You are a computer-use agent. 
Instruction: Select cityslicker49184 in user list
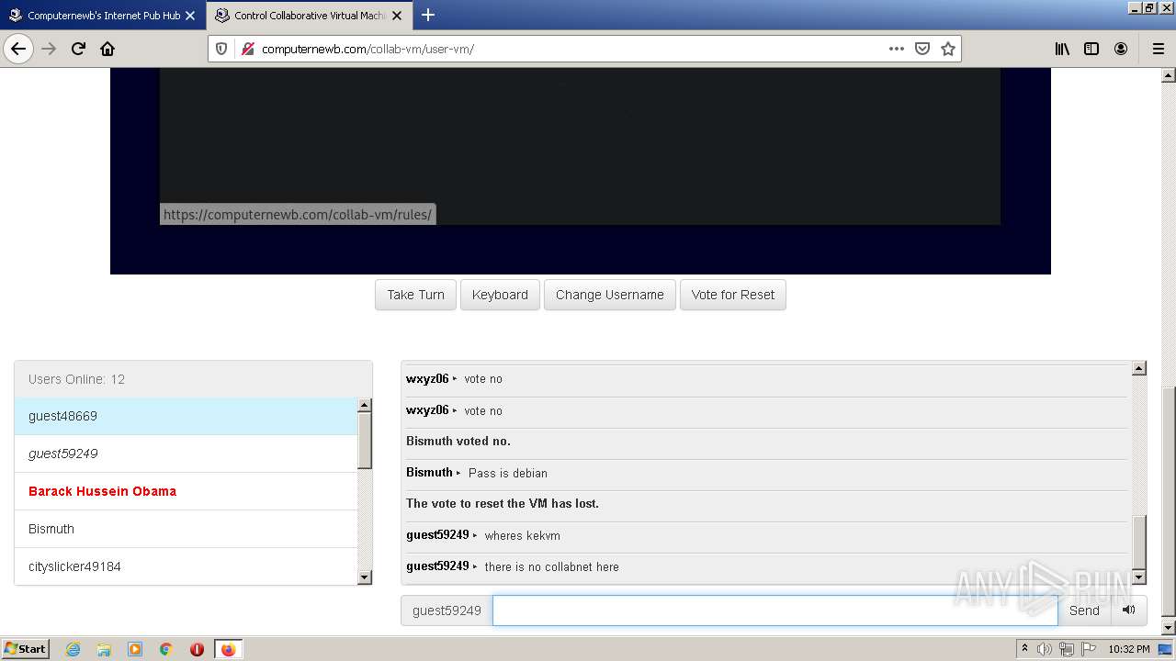coord(186,566)
